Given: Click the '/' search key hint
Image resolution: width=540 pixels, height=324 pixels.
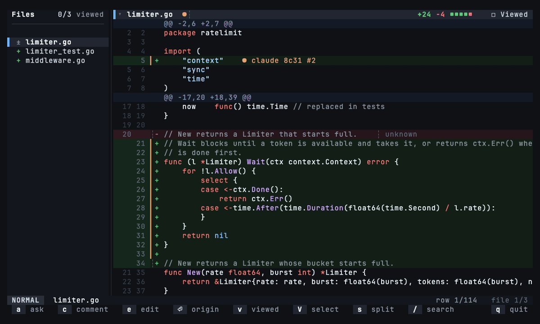Looking at the screenshot, I should (x=431, y=310).
